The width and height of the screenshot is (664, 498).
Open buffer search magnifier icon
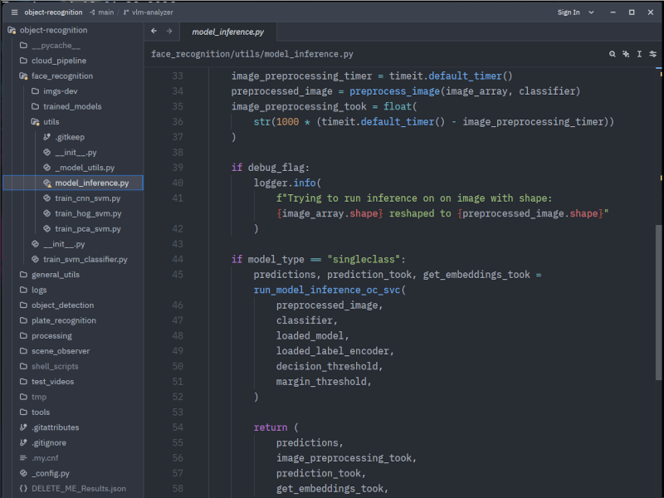(x=613, y=54)
